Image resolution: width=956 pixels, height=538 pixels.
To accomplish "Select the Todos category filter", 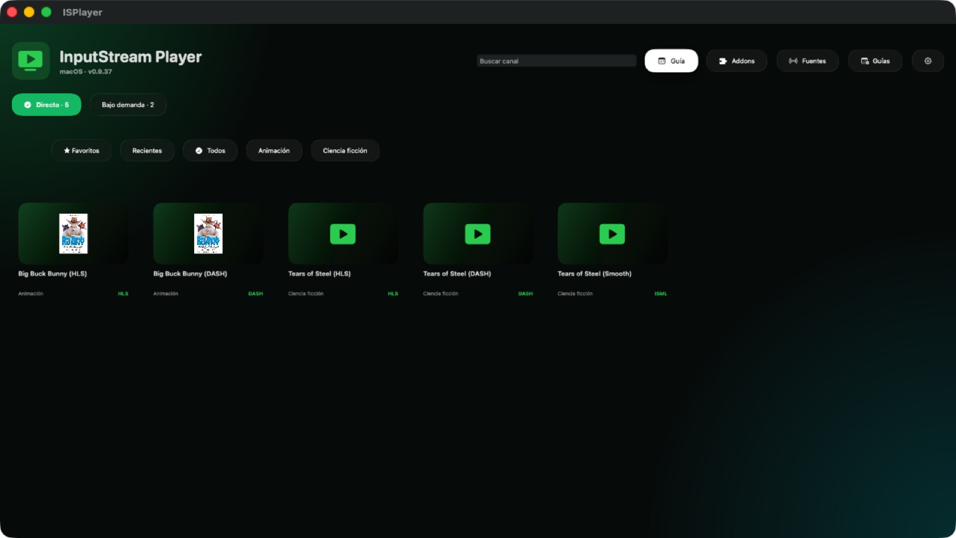I will (x=210, y=151).
